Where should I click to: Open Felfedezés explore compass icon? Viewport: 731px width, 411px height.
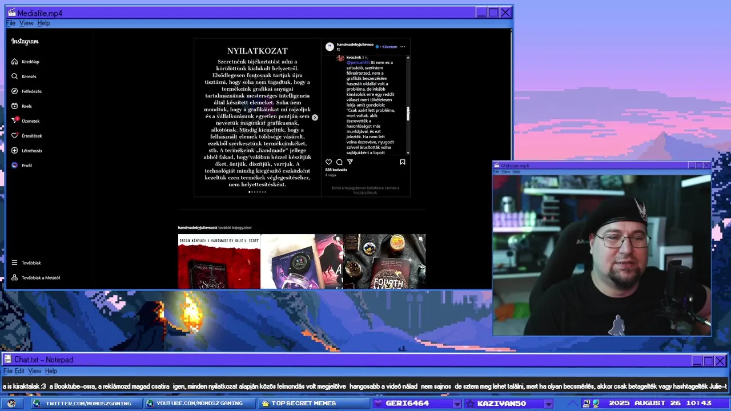[15, 91]
